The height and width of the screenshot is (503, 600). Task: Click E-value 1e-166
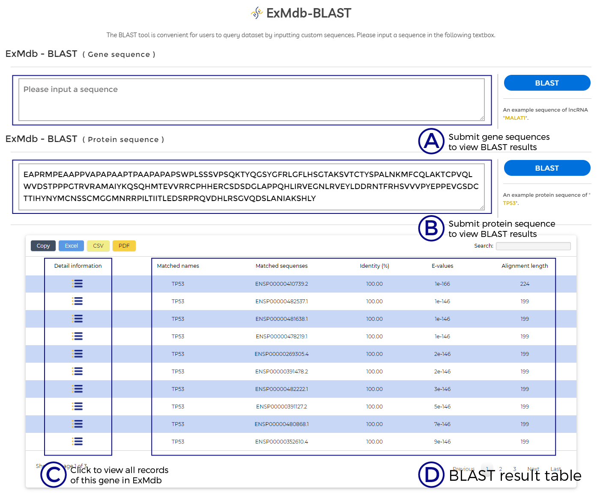442,284
